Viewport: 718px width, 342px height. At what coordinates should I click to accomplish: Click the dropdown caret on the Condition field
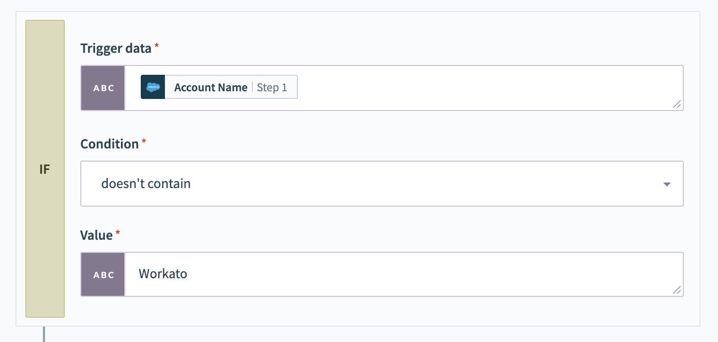click(x=666, y=184)
